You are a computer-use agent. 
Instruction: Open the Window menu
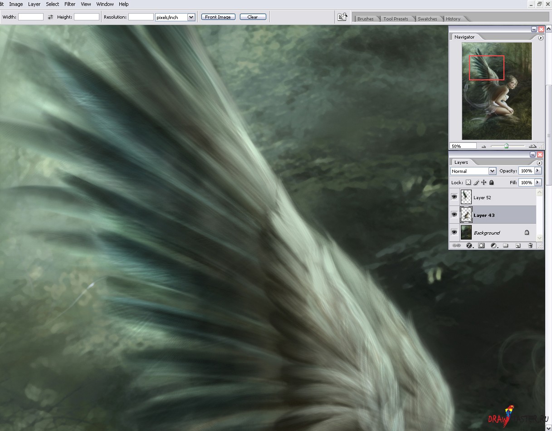(x=105, y=4)
